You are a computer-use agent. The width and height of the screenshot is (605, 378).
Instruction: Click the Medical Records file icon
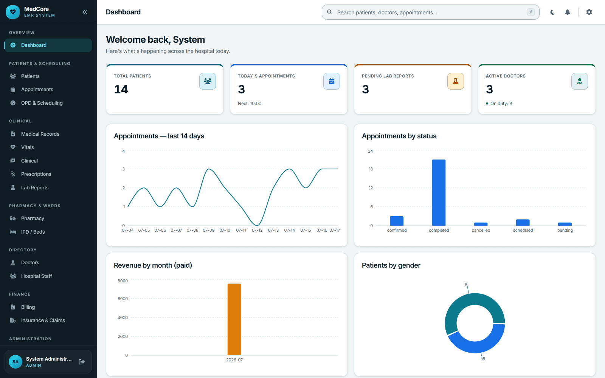[x=13, y=134]
